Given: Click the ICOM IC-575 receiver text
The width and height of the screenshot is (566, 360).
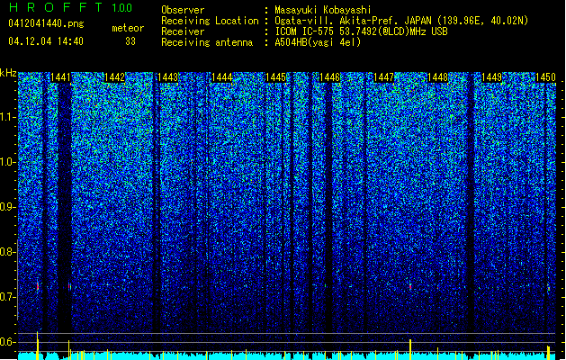Looking at the screenshot, I should tap(361, 31).
